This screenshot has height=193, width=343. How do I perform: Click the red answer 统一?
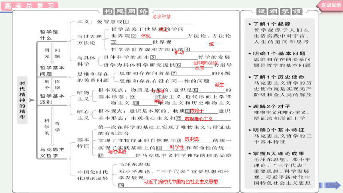(x=214, y=44)
